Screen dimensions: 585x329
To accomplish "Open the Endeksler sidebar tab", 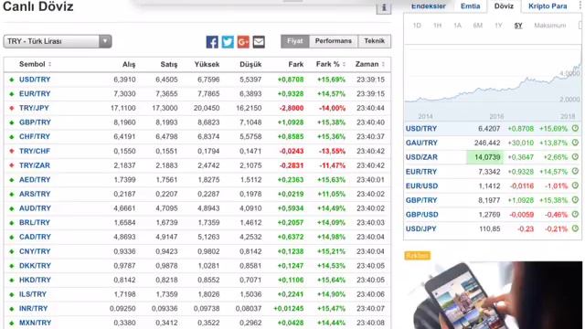I will pyautogui.click(x=429, y=6).
